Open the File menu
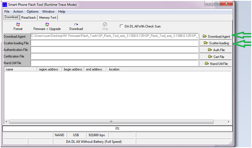The height and width of the screenshot is (148, 252). [x=7, y=12]
